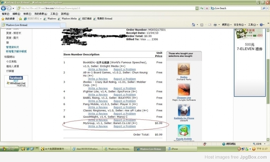The height and width of the screenshot is (162, 270).
Task: Click the Print icon in command bar
Action: (215, 25)
